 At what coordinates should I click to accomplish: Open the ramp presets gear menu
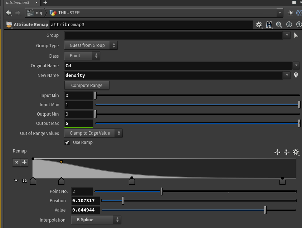296,152
